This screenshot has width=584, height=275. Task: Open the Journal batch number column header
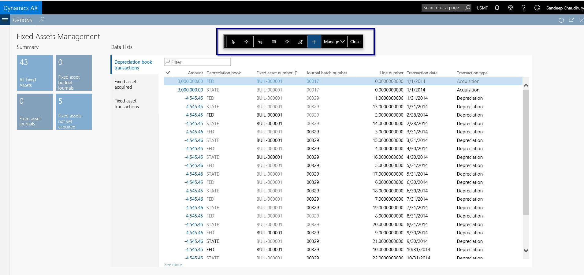pyautogui.click(x=327, y=73)
